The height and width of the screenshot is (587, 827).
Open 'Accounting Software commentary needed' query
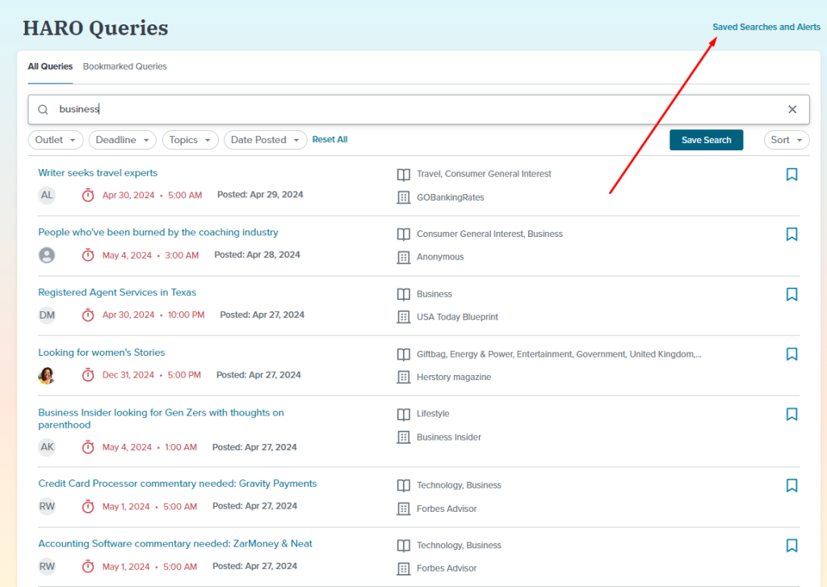click(x=175, y=543)
